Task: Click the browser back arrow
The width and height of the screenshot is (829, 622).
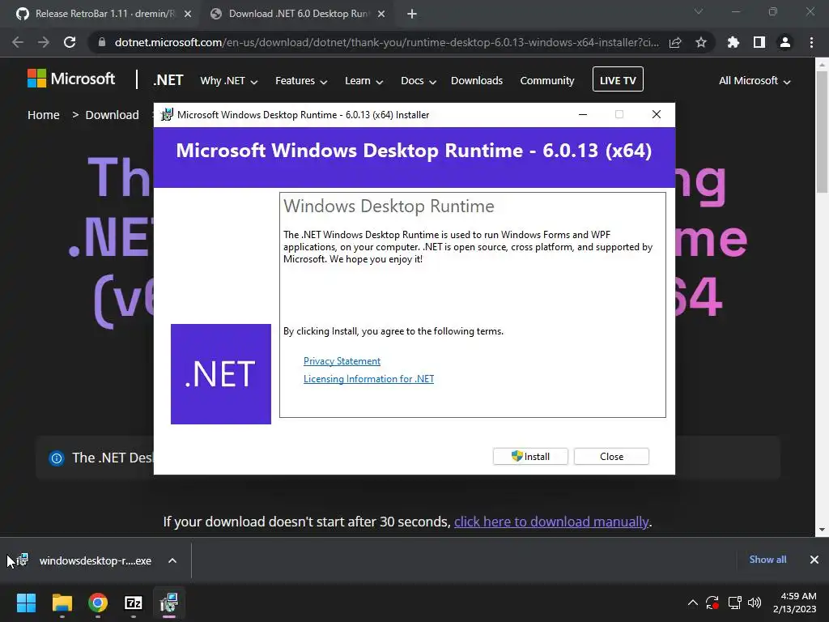Action: tap(18, 42)
